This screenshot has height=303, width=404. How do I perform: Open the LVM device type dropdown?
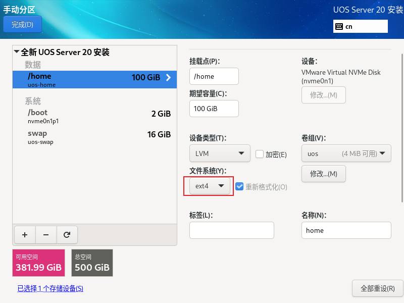pyautogui.click(x=220, y=154)
